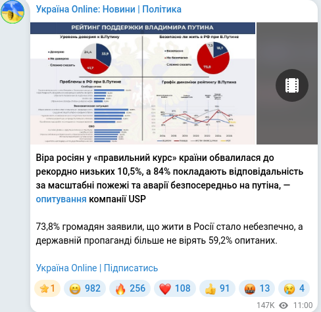Open the channel avatar with Ukrainian flag

click(x=12, y=12)
